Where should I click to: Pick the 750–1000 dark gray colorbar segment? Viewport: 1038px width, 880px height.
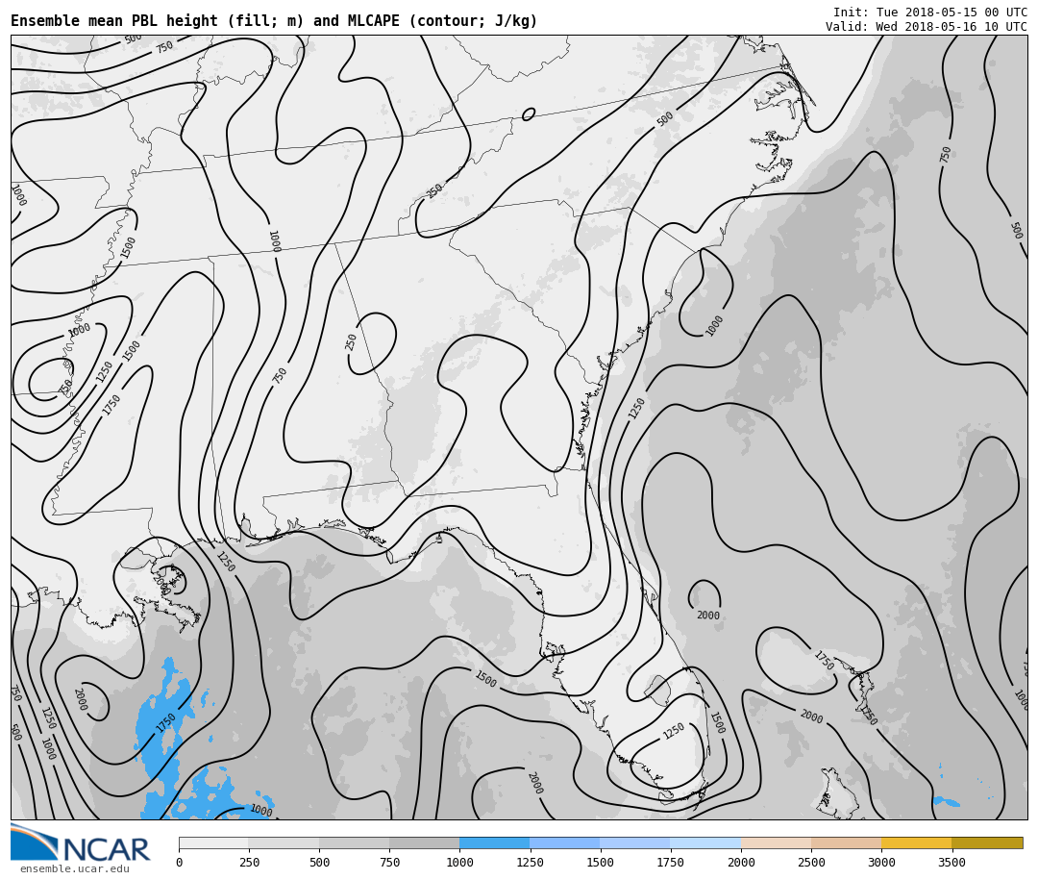point(425,842)
